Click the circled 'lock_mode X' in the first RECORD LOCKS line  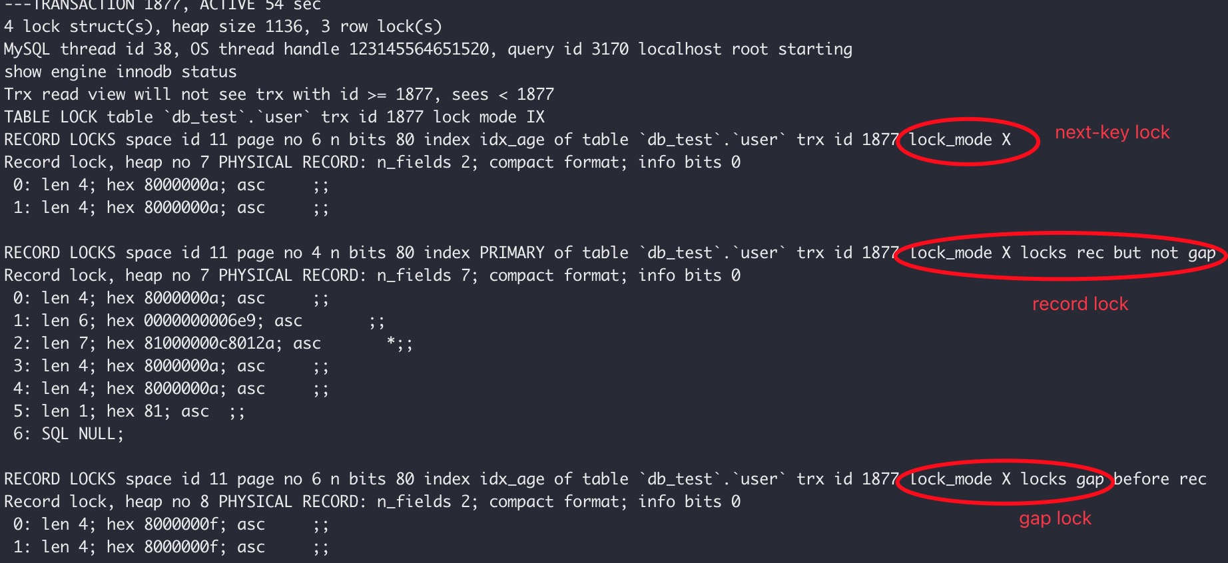coord(960,140)
